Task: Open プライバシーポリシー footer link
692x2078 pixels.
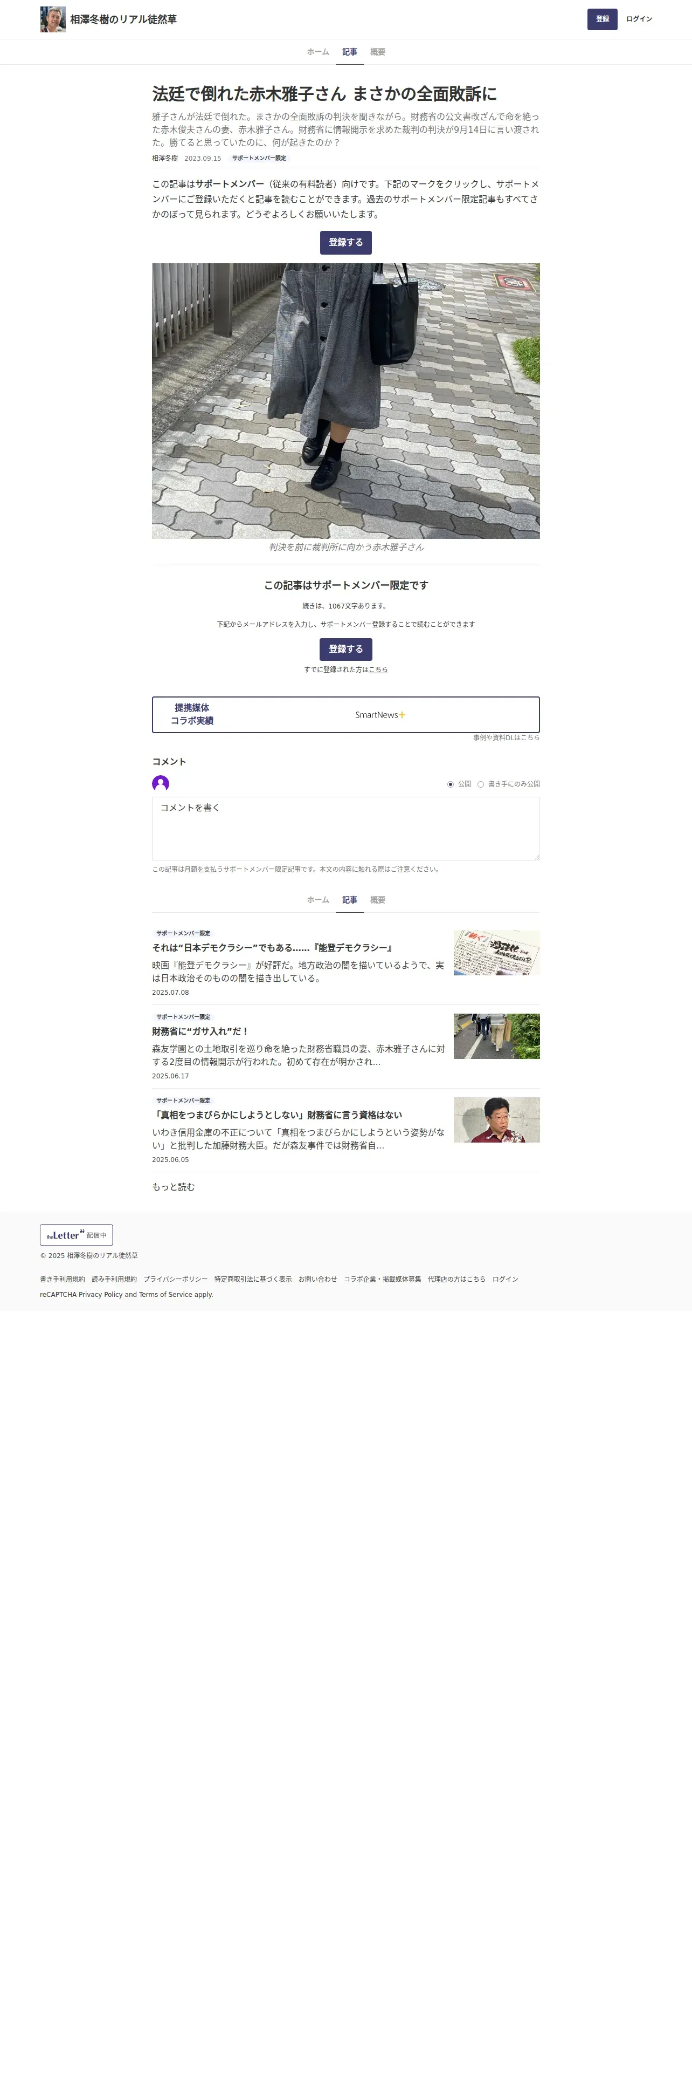Action: tap(176, 1279)
